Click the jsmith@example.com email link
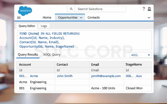Viewport: 167px width, 104px height. 106,76
